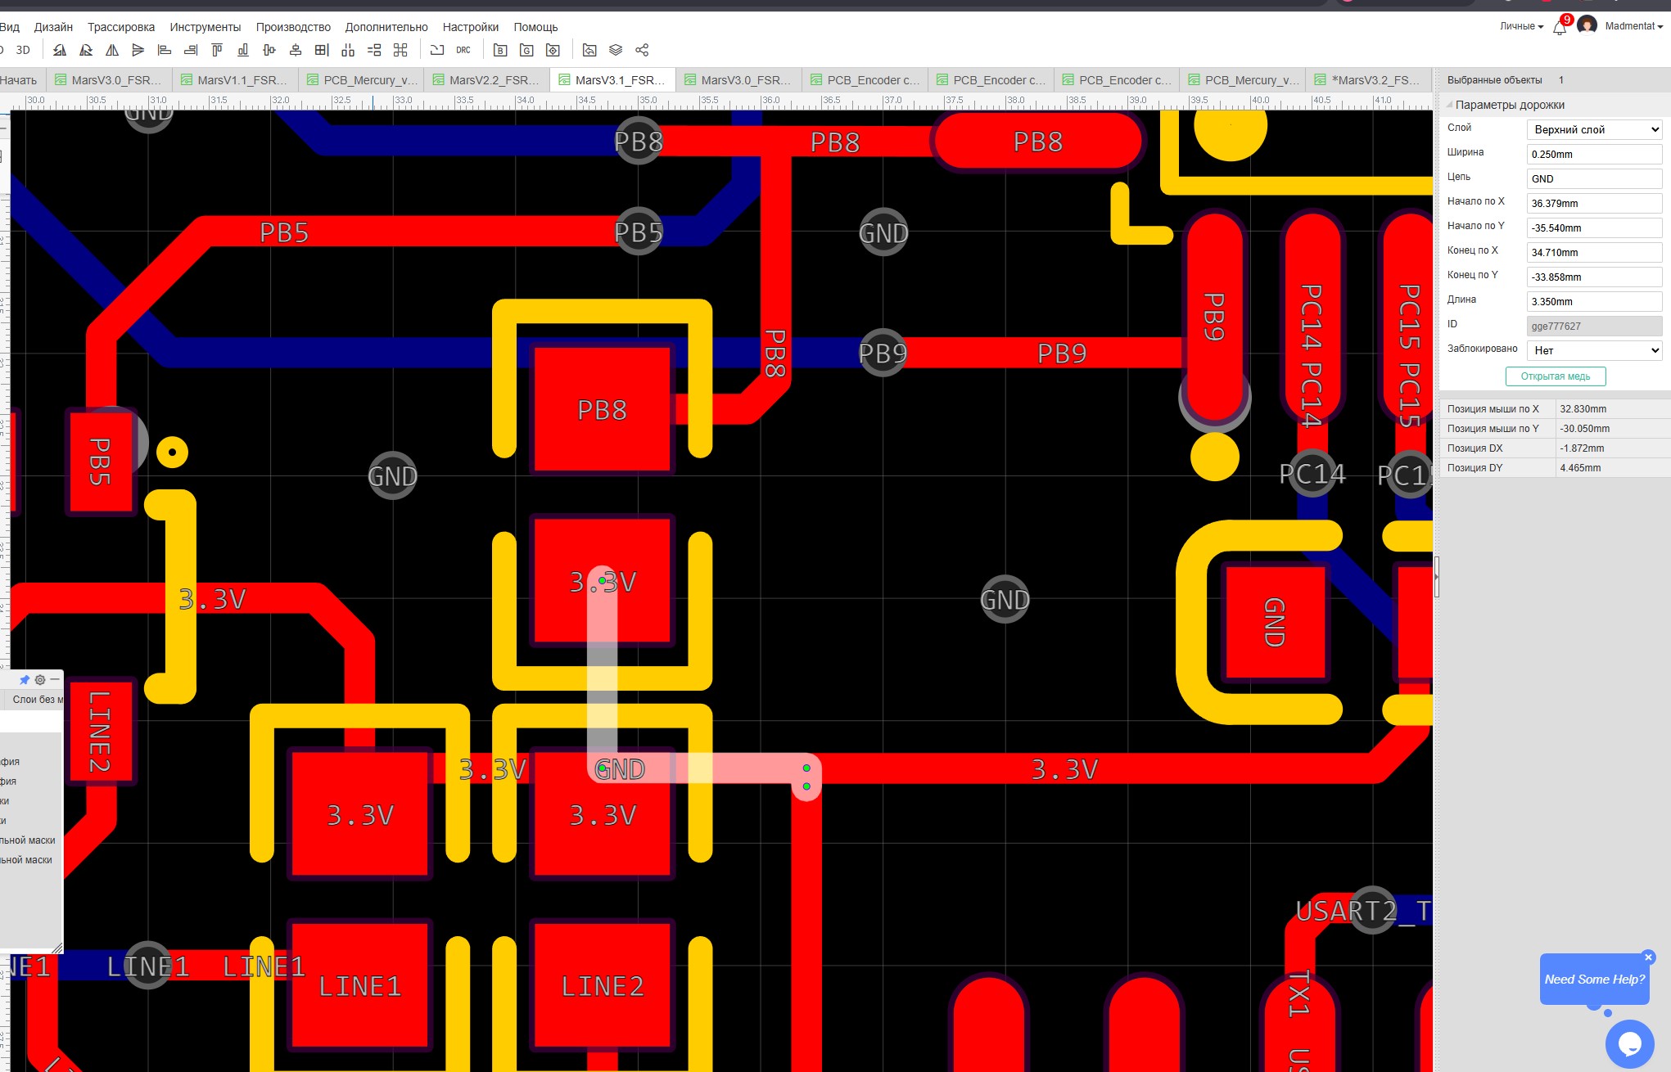Open the layer manager stack icon

tap(616, 50)
